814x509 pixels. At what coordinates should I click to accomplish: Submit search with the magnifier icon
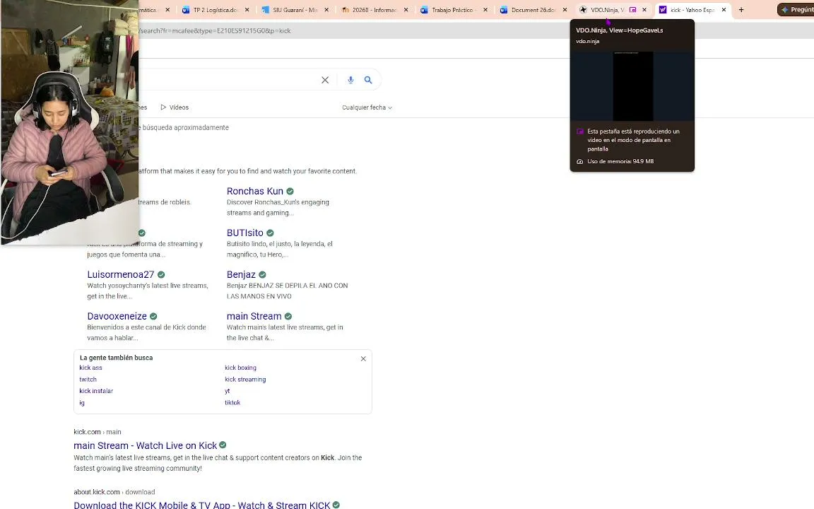(368, 80)
